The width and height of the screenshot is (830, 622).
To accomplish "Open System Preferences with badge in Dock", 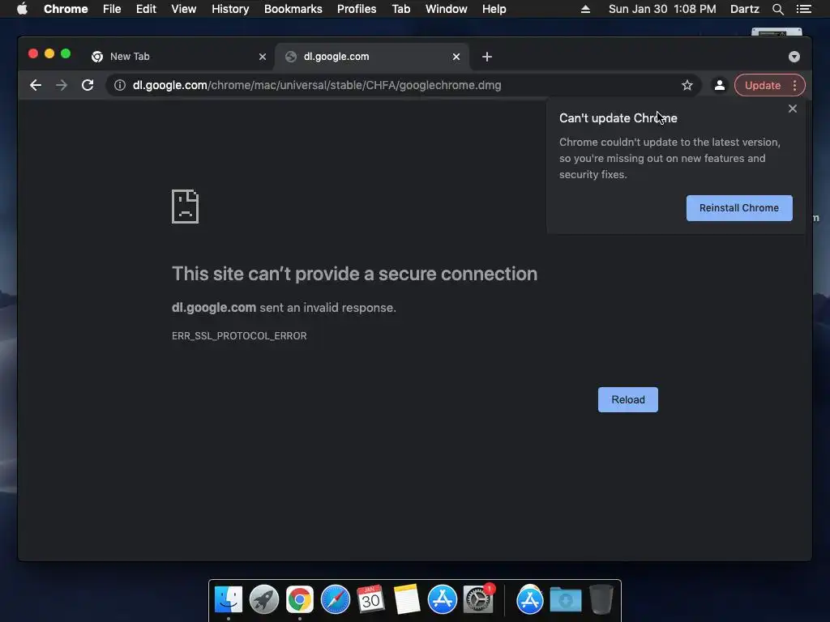I will [478, 600].
